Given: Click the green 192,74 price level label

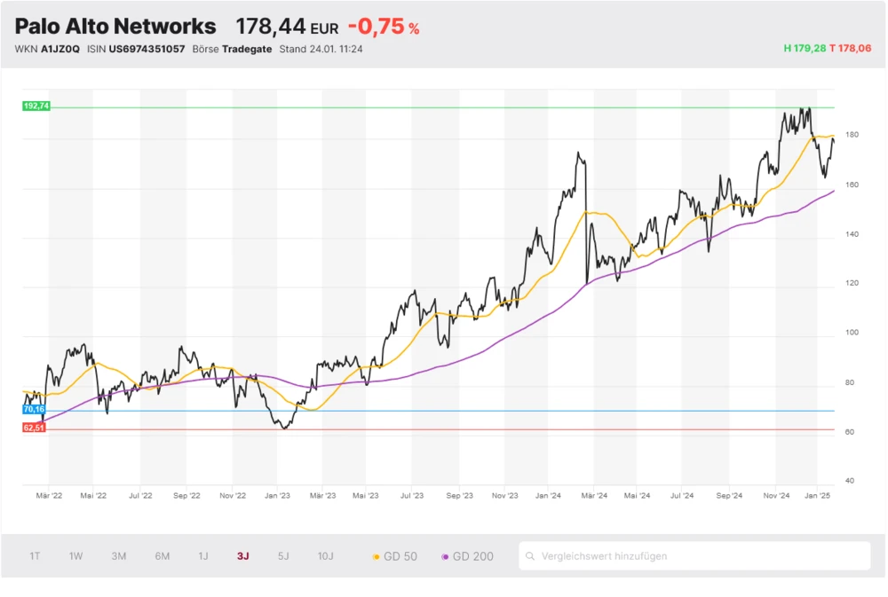Looking at the screenshot, I should (x=36, y=105).
